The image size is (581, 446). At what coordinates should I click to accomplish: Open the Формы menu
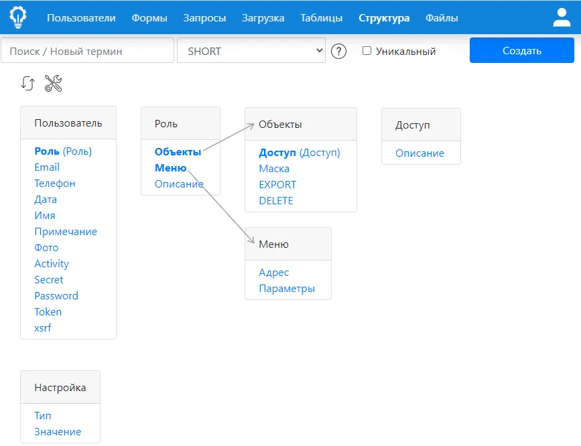click(149, 18)
